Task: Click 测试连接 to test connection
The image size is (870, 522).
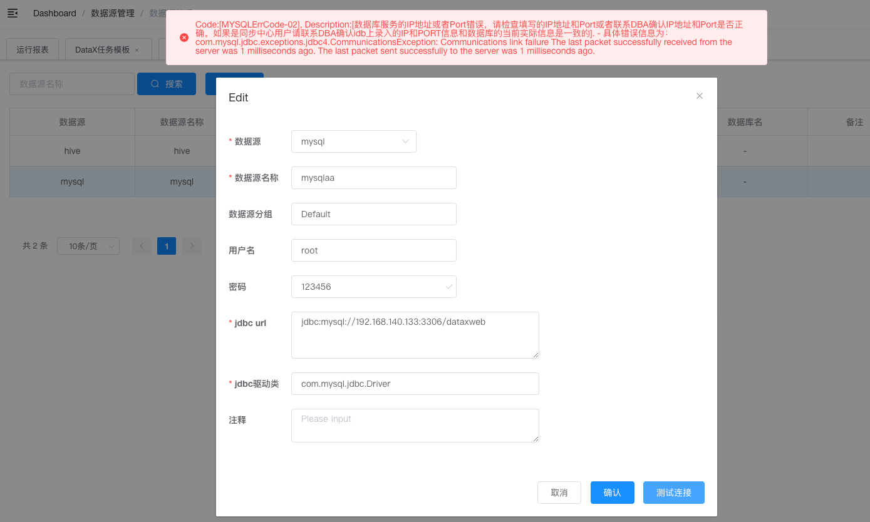Action: [x=674, y=493]
